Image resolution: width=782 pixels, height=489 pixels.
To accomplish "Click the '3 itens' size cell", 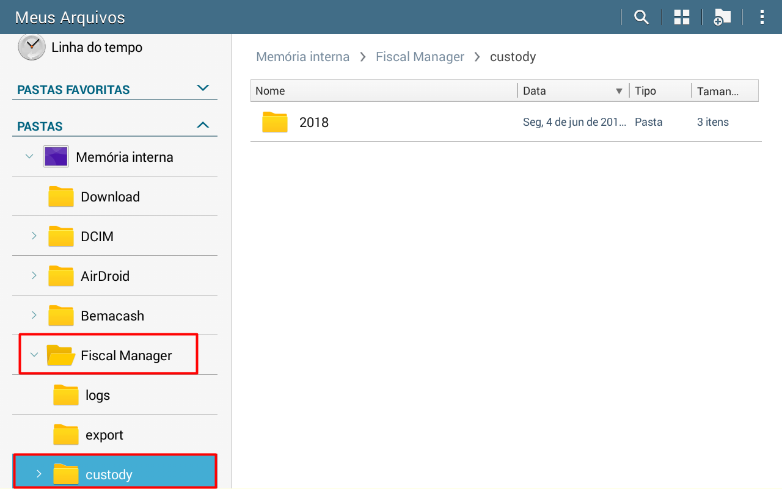I will 713,122.
